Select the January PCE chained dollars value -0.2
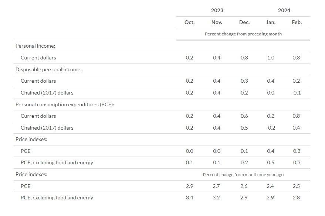Screen dimensions: 325x216 coord(270,128)
